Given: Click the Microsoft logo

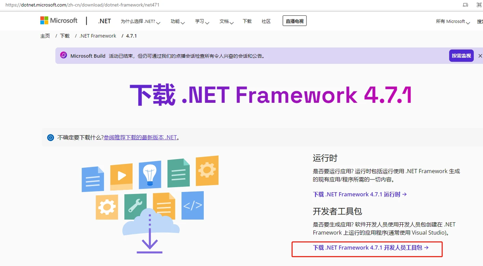Looking at the screenshot, I should pyautogui.click(x=59, y=21).
